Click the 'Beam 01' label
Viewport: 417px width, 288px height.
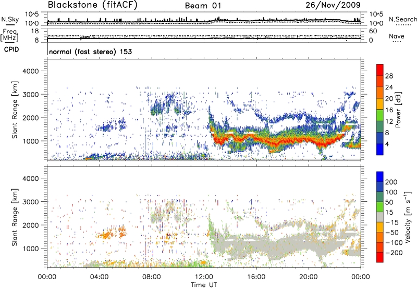tap(203, 6)
